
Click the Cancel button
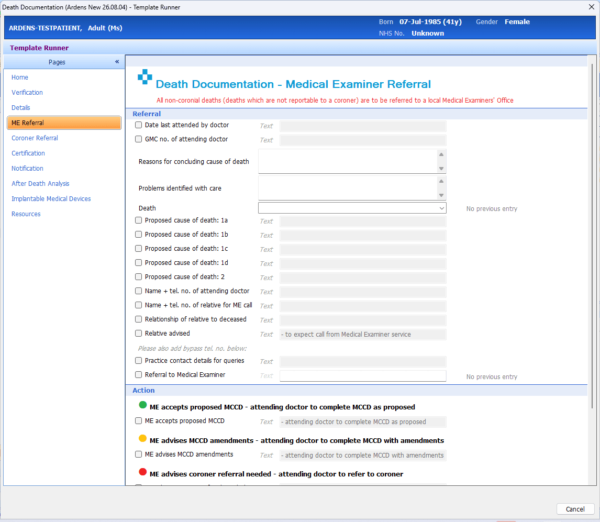tap(575, 509)
